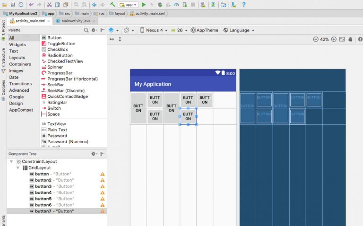Open Palette settings gear menu
363x226 pixels.
point(94,30)
